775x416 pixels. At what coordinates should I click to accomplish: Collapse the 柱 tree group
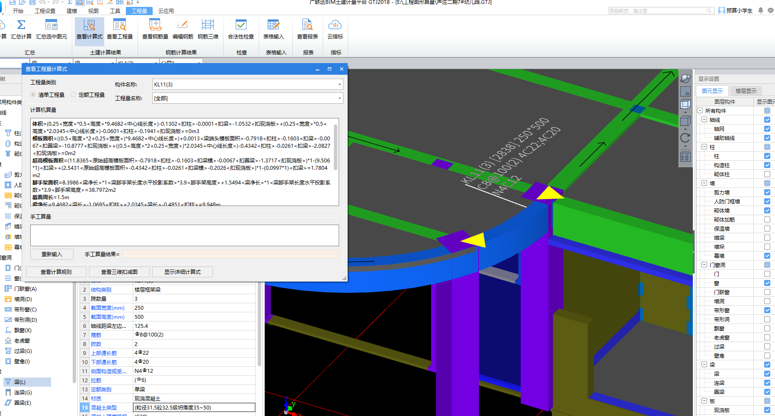[x=705, y=147]
